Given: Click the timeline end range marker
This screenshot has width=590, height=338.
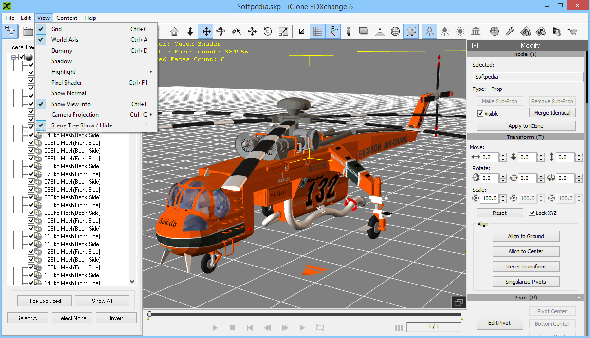Looking at the screenshot, I should 461,319.
